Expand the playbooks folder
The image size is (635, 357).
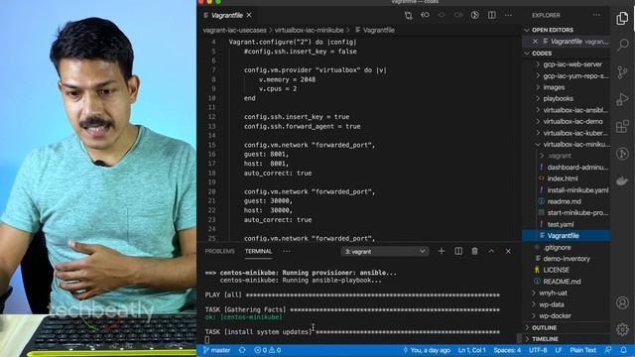point(558,98)
